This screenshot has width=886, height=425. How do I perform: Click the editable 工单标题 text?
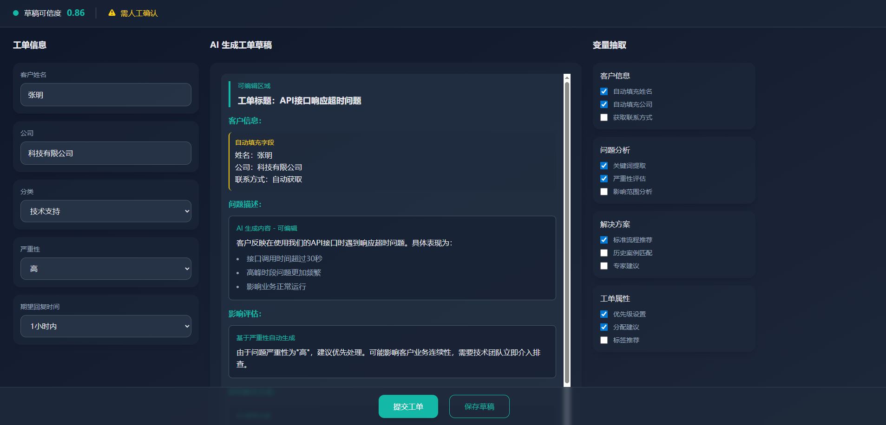coord(300,101)
